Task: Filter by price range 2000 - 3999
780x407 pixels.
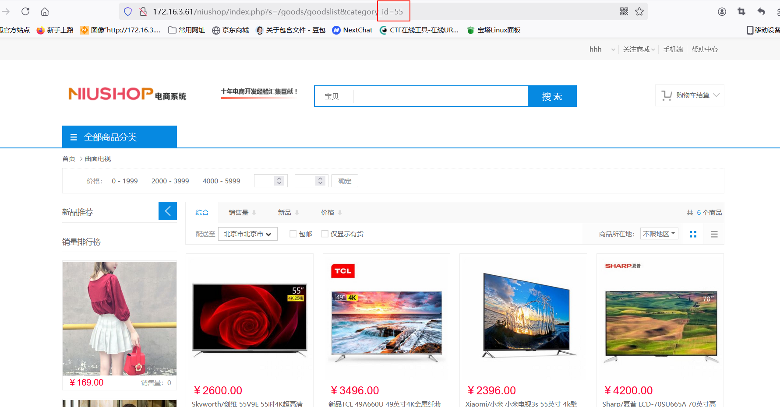Action: pyautogui.click(x=170, y=181)
